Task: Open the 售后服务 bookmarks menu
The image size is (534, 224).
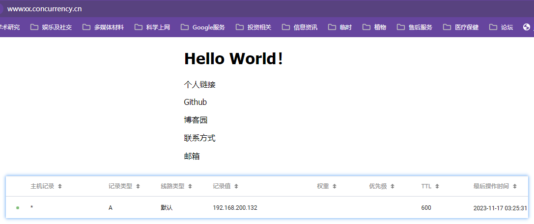Action: pyautogui.click(x=415, y=27)
